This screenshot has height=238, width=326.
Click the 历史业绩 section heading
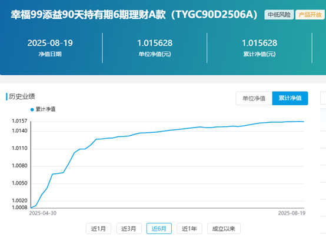[22, 96]
